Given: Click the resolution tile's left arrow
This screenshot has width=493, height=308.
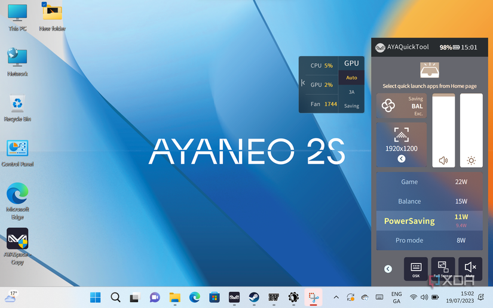Looking at the screenshot, I should pyautogui.click(x=401, y=159).
